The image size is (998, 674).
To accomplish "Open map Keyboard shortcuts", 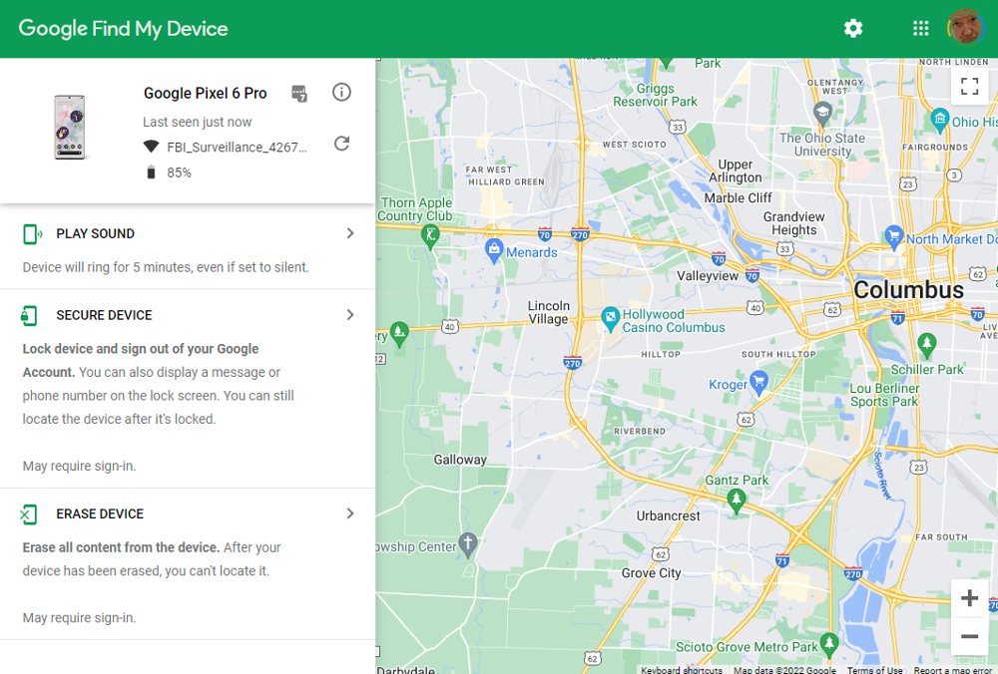I will tap(681, 670).
